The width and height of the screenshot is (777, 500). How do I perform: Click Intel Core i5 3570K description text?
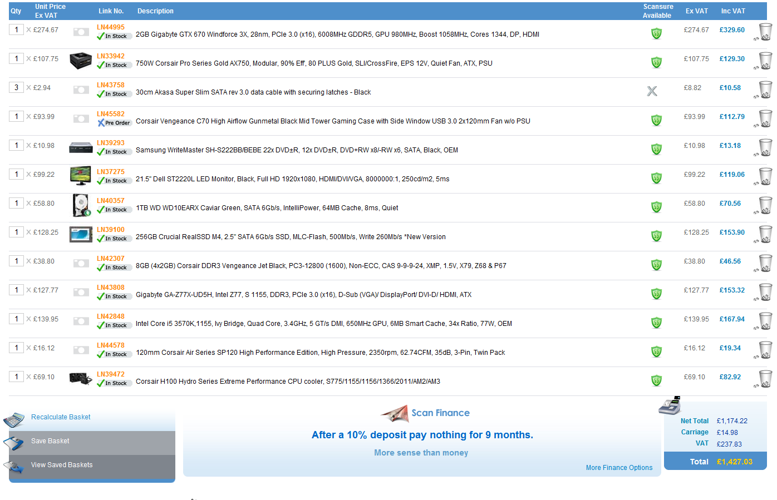pyautogui.click(x=324, y=324)
